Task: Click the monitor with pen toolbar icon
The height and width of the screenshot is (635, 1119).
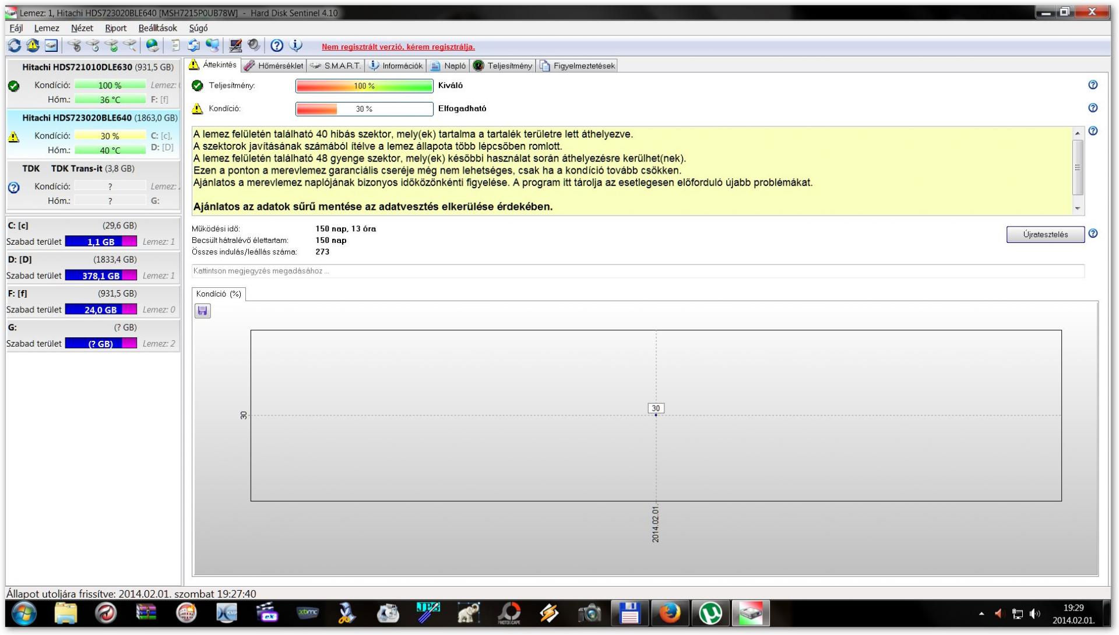Action: [x=235, y=45]
